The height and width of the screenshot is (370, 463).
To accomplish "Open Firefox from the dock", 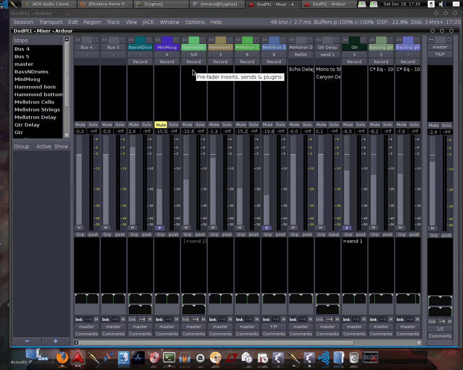I will [x=62, y=358].
